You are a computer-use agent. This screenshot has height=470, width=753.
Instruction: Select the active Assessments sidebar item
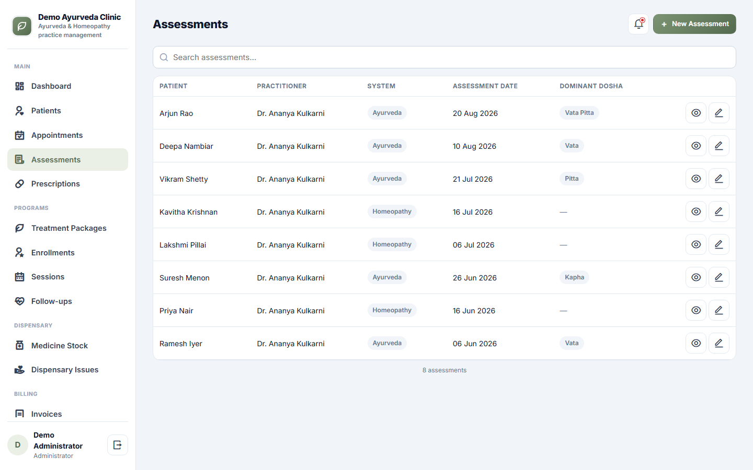pos(67,160)
